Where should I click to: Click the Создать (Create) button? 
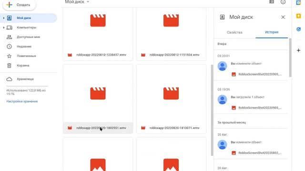coord(19,5)
